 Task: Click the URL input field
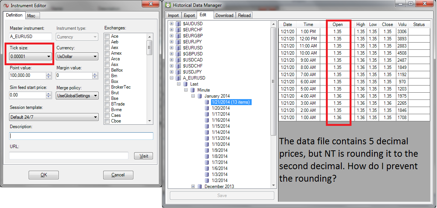pos(69,156)
